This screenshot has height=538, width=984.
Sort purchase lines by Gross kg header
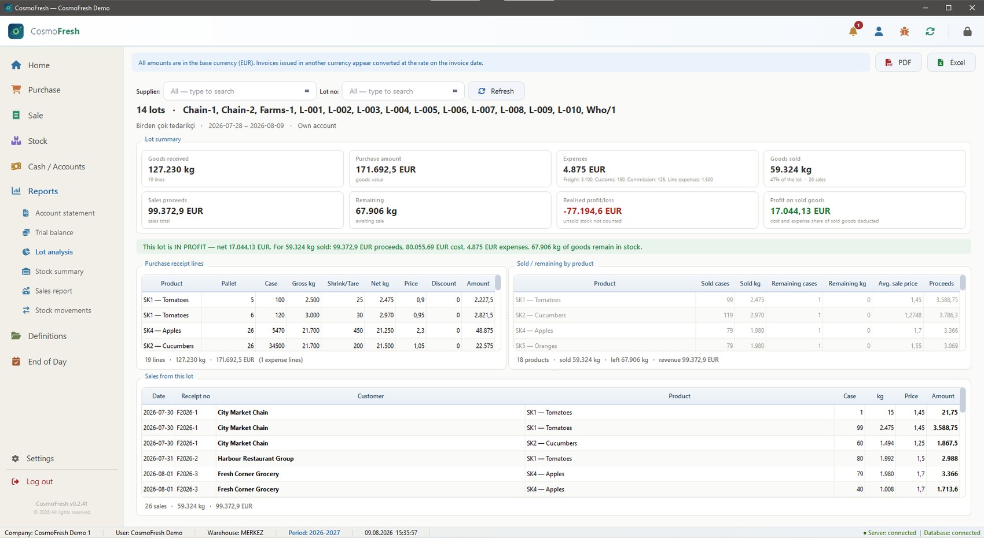303,284
